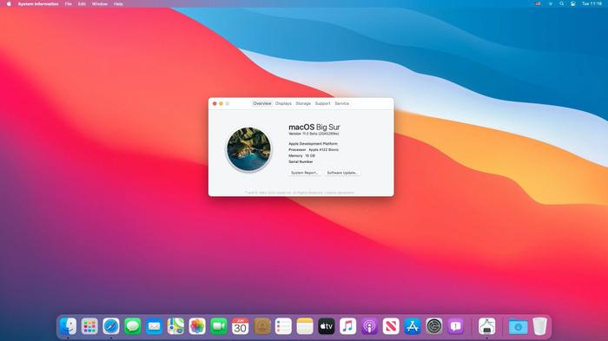The height and width of the screenshot is (341, 608).
Task: Open Calendar showing 30 in Dock
Action: click(x=240, y=326)
